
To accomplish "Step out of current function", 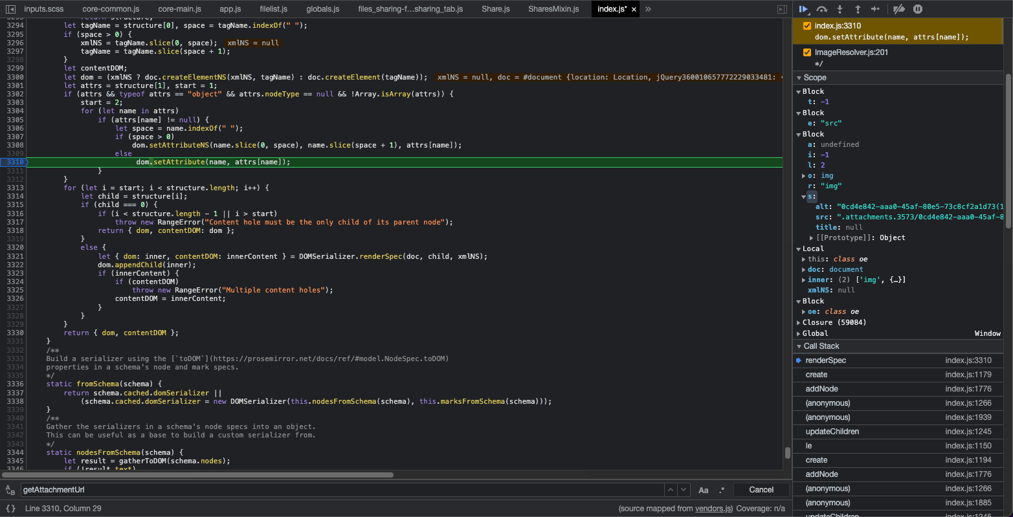I will pos(858,9).
